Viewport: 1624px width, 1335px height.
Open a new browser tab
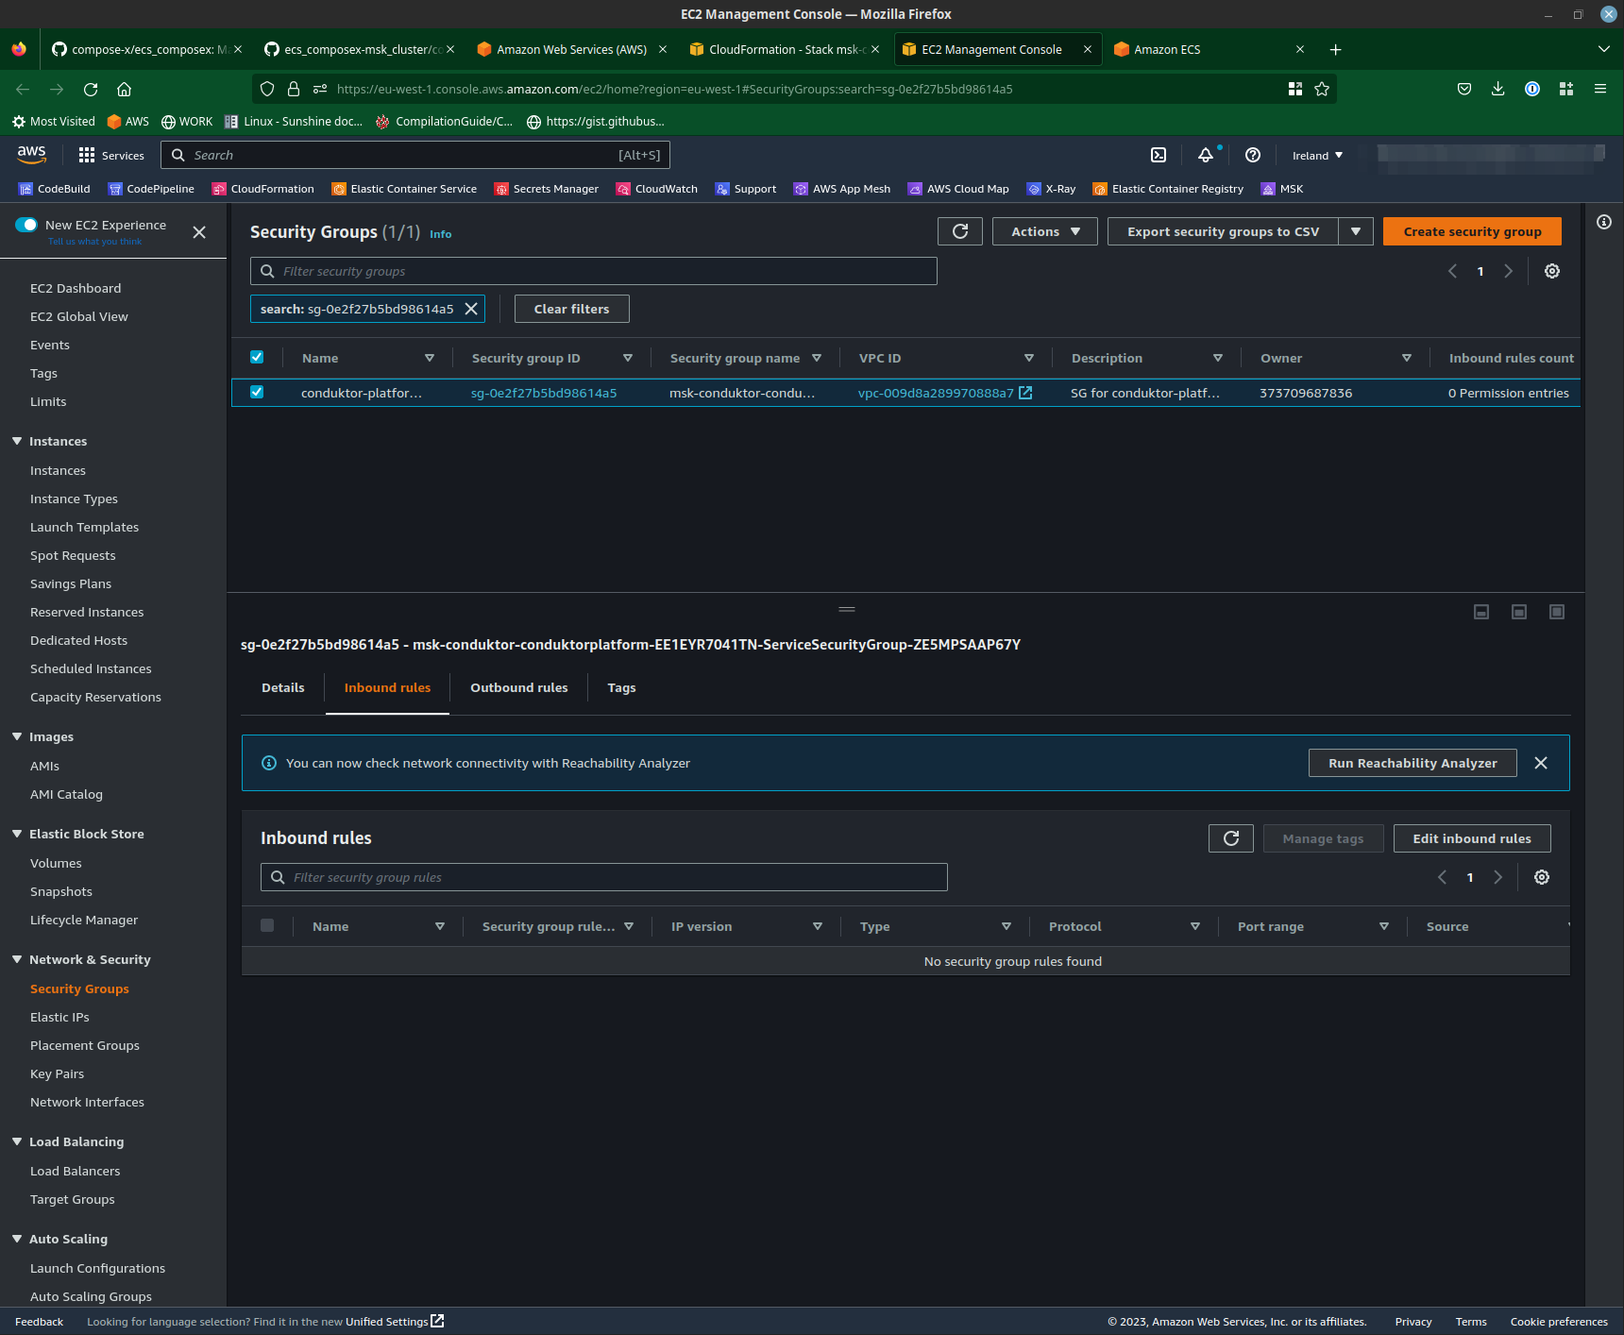coord(1335,49)
